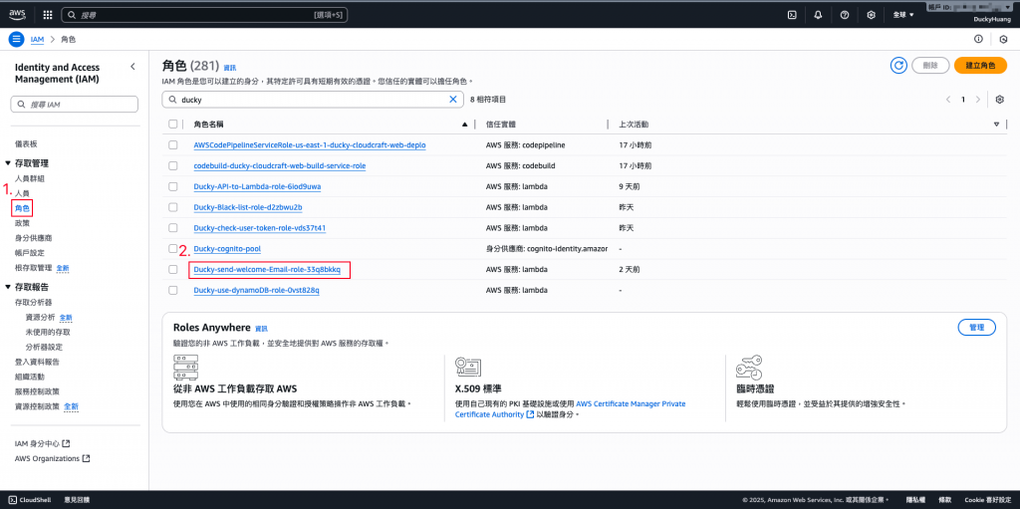Viewport: 1020px width, 509px height.
Task: Open 分析器設定 in sidebar
Action: [x=44, y=347]
